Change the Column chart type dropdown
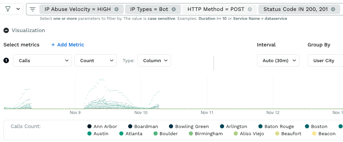343x142 pixels. 154,61
